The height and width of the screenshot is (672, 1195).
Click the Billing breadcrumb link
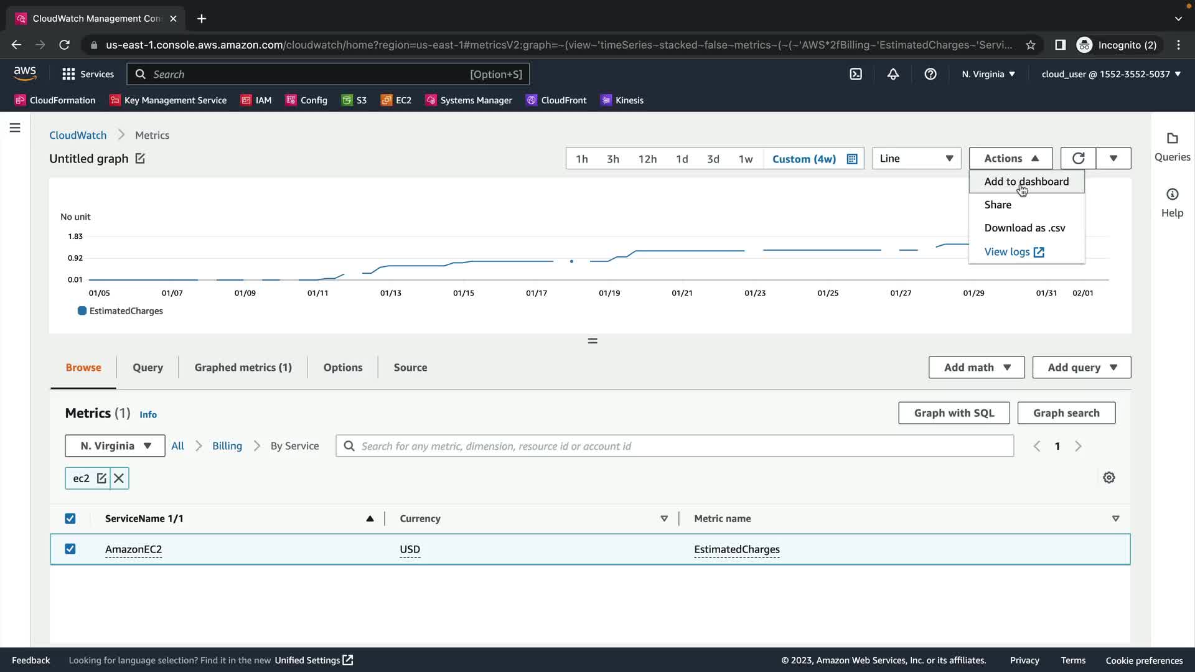[227, 446]
